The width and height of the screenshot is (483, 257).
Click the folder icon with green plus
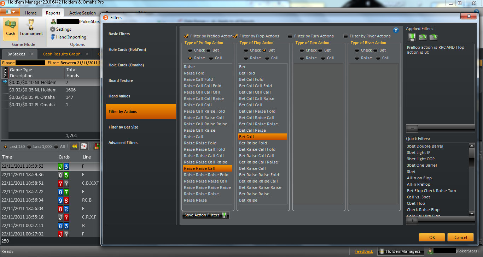tap(423, 37)
